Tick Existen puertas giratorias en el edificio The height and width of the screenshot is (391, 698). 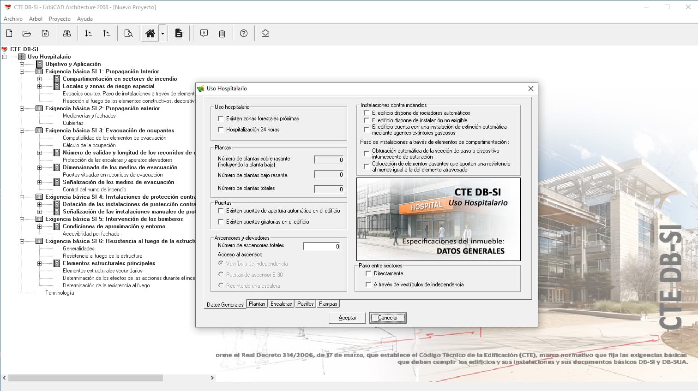[221, 222]
